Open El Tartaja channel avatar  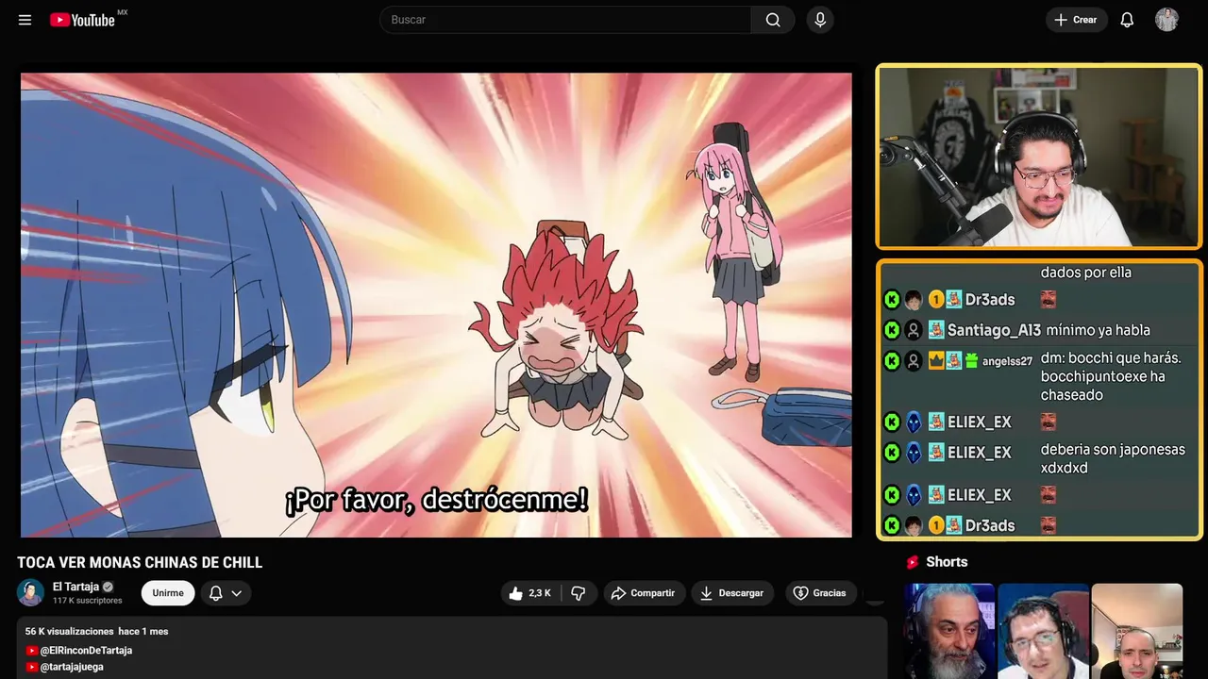[x=30, y=592]
